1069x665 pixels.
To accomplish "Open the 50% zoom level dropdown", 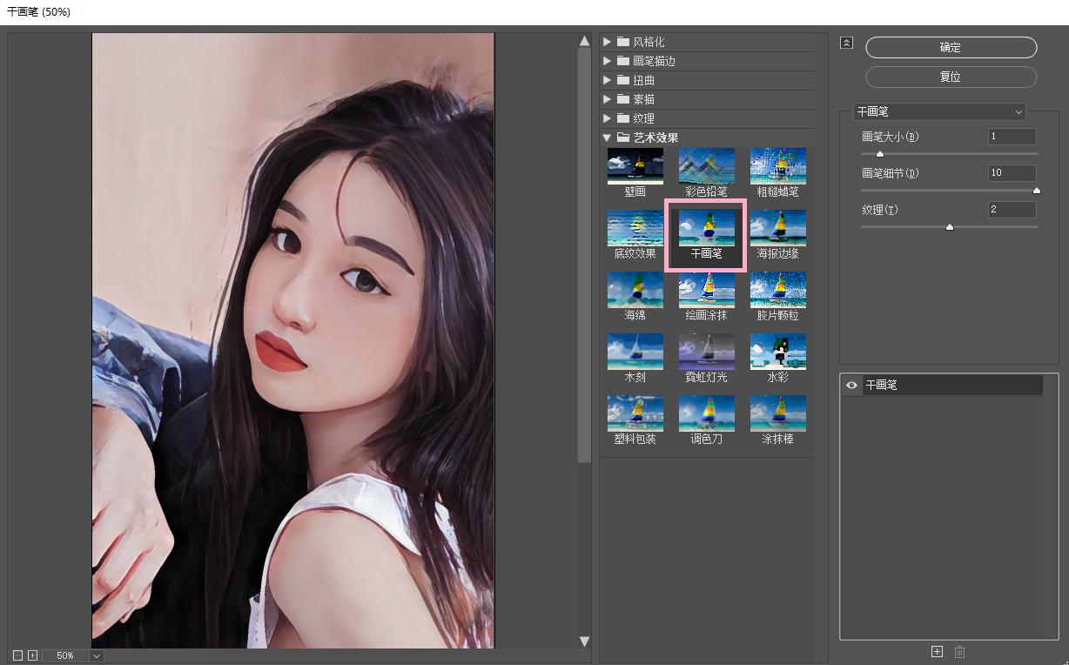I will tap(96, 655).
